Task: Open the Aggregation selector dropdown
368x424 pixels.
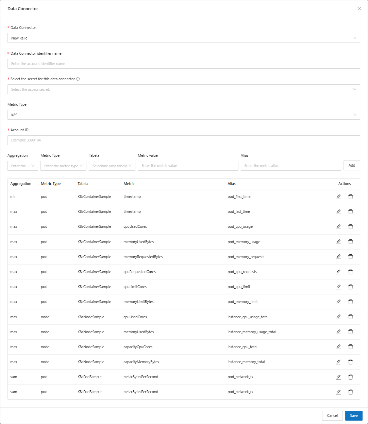Action: tap(22, 166)
